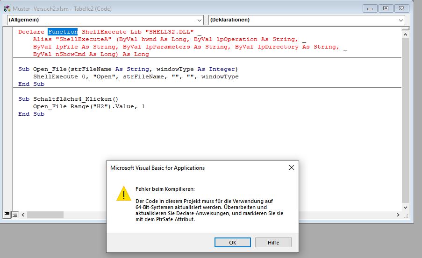Maximize the Tabelle2 code window

(386, 8)
